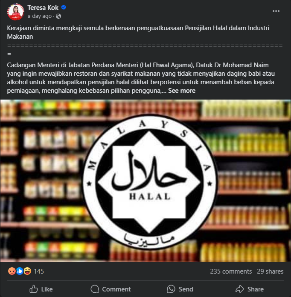Viewport: 291px width, 297px height.
Task: Click the angry reaction emoji icon
Action: click(12, 271)
